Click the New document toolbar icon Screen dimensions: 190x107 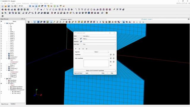pyautogui.click(x=2, y=6)
